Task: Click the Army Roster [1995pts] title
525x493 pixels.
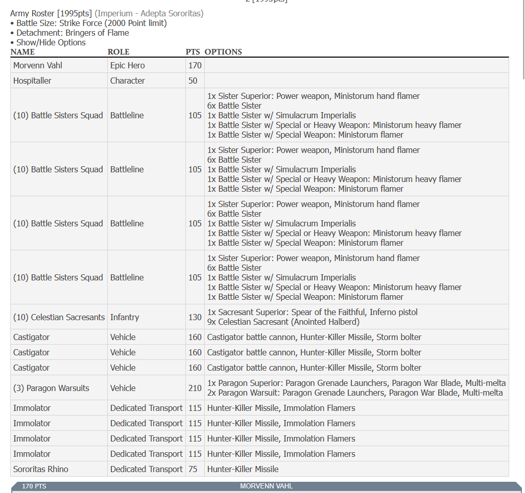Action: (x=51, y=13)
